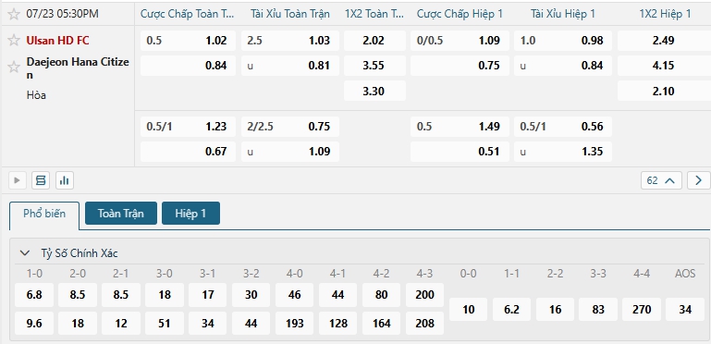This screenshot has width=711, height=344.
Task: Switch to the Hiệp 1 tab
Action: point(190,213)
